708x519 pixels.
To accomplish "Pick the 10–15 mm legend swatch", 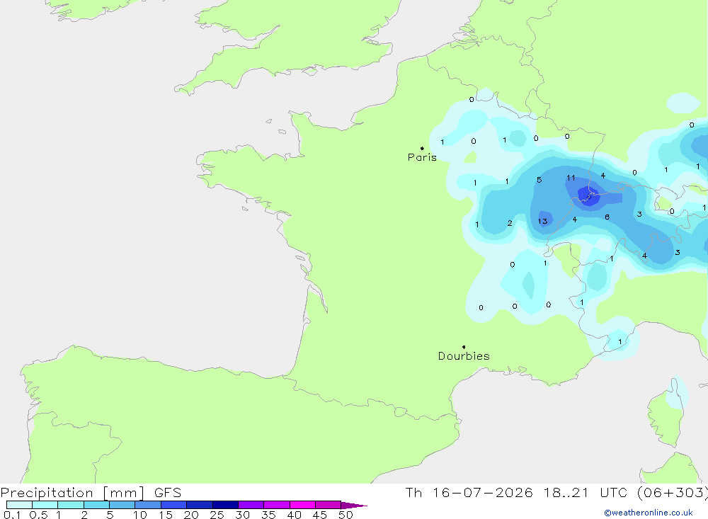I will click(x=148, y=505).
